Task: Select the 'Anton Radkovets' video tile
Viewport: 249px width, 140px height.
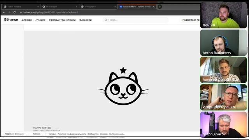Action: tap(223, 42)
